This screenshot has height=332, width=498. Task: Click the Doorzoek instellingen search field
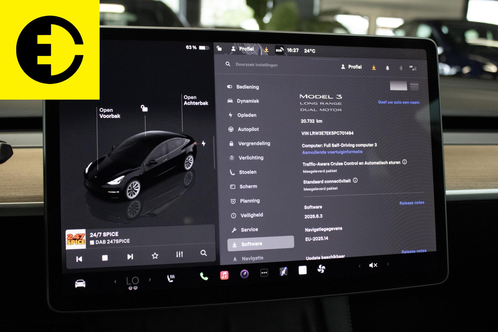coord(257,65)
